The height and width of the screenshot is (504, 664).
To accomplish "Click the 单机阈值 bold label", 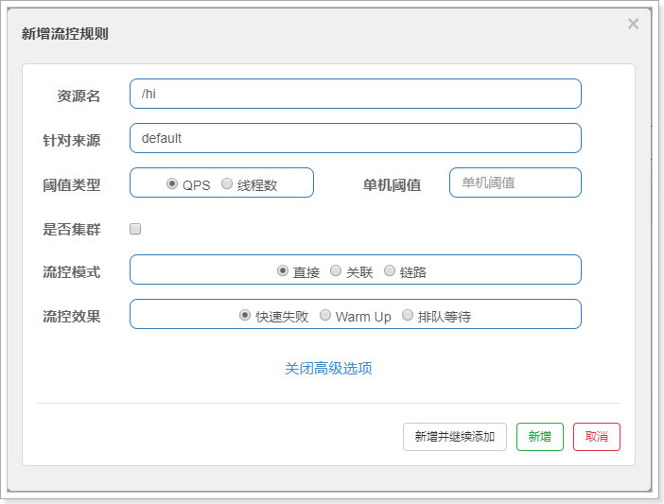I will coord(392,185).
